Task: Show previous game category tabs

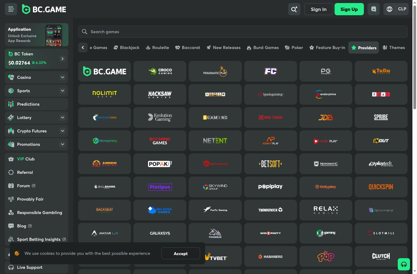Action: click(83, 47)
